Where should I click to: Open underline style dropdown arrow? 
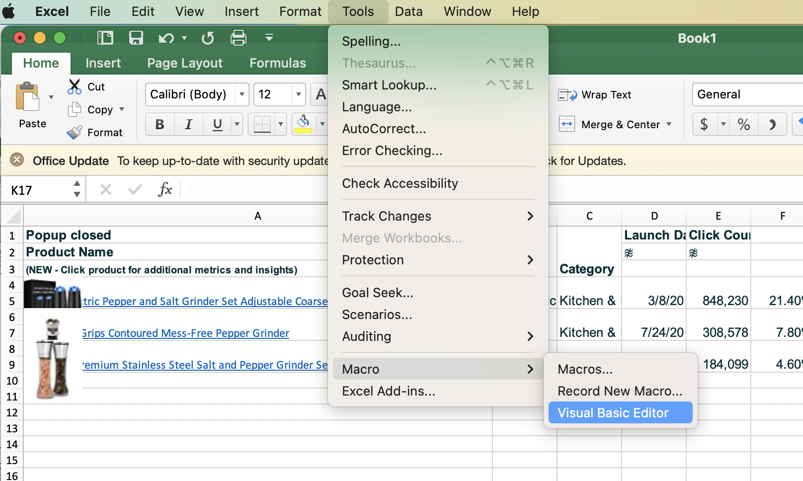[x=237, y=124]
